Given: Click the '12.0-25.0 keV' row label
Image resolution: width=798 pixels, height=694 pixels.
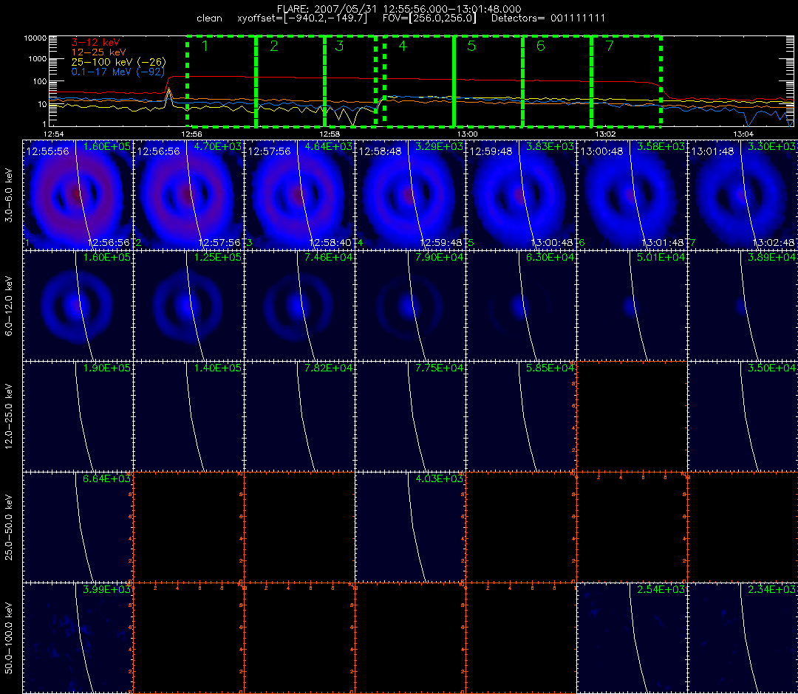Looking at the screenshot, I should pyautogui.click(x=9, y=417).
